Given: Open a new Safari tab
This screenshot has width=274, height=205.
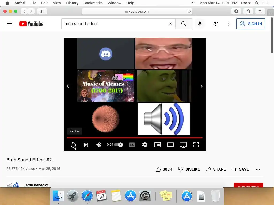Looking at the screenshot, I should click(271, 13).
